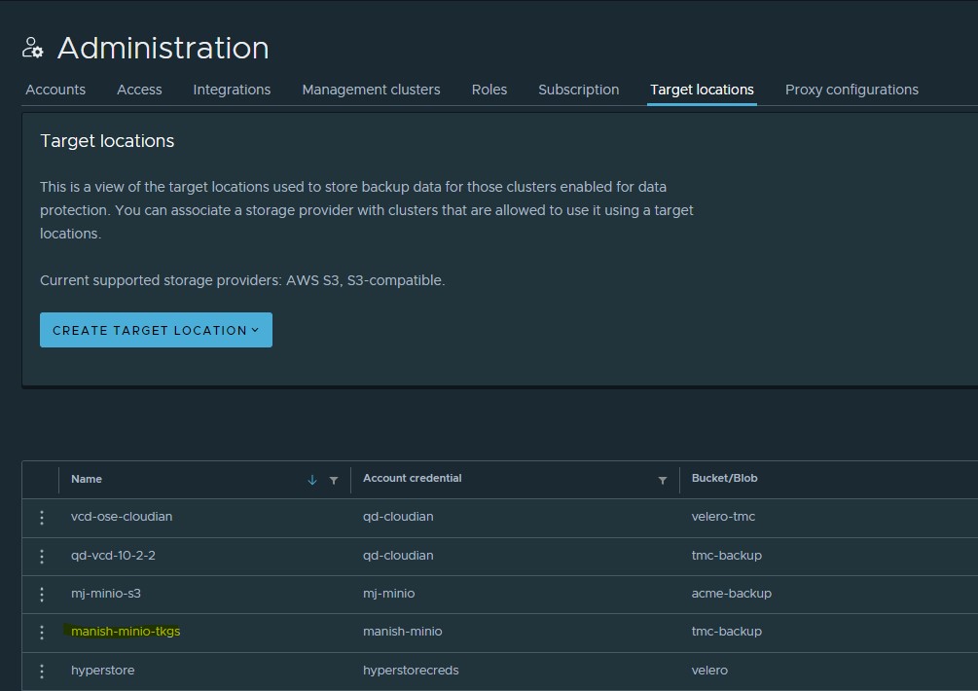Screen dimensions: 978x691
Task: View the Subscription tab
Action: [578, 90]
